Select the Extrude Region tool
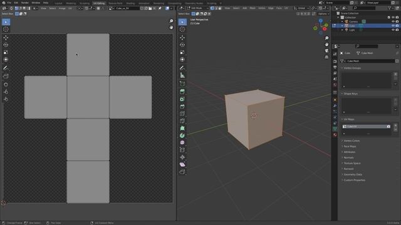 tap(182, 92)
